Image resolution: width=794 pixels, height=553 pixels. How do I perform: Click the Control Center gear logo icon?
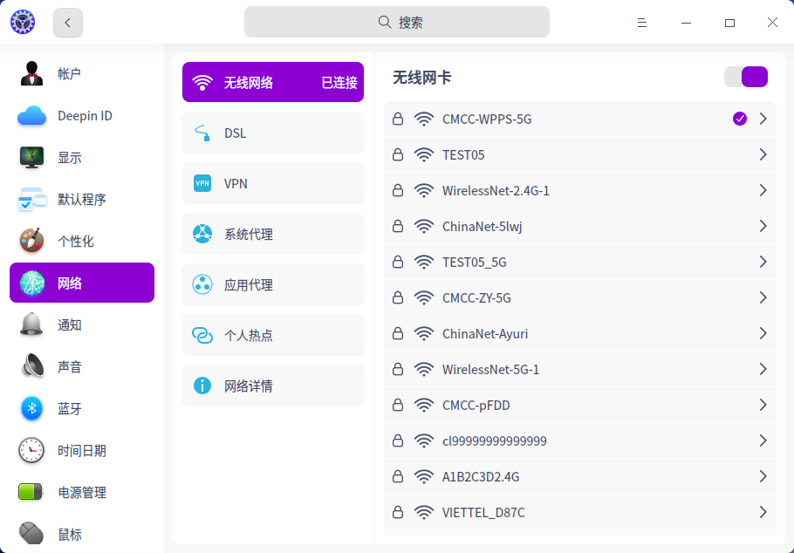[x=23, y=23]
